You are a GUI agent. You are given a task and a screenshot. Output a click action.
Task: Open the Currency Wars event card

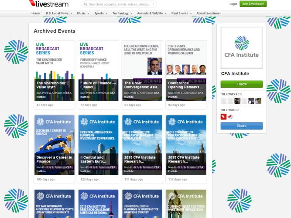pos(186,204)
